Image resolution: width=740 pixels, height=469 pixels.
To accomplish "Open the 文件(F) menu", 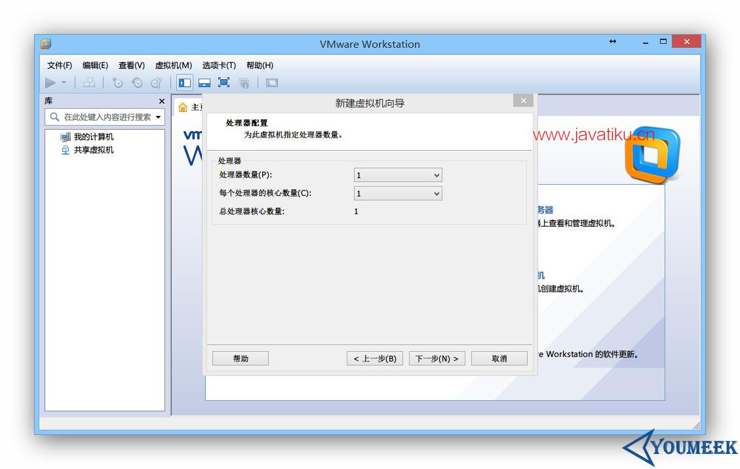I will click(x=60, y=65).
